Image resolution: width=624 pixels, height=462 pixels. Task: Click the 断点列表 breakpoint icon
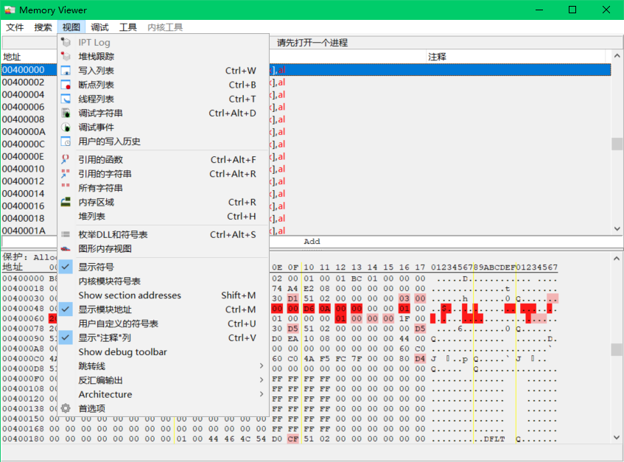click(x=66, y=85)
